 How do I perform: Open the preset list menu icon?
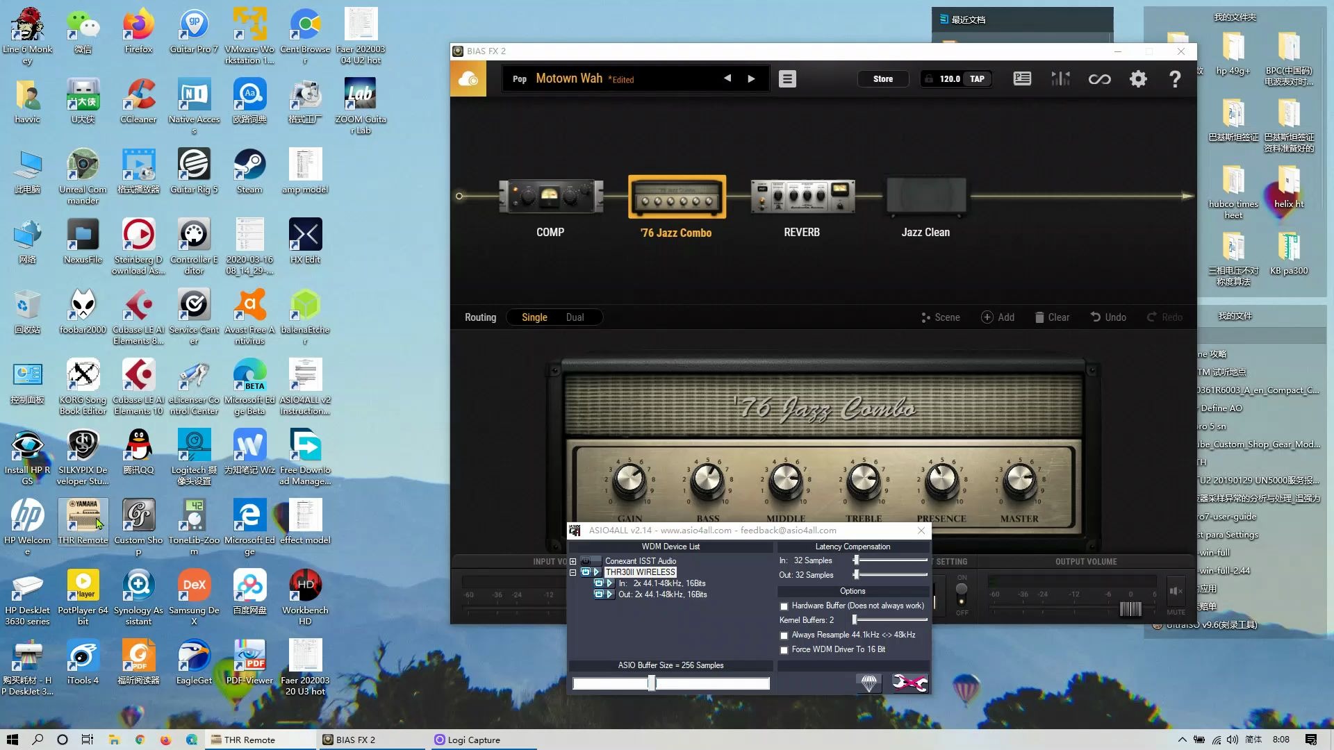pyautogui.click(x=787, y=79)
